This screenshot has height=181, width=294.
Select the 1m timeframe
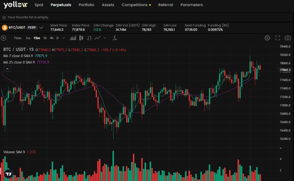pyautogui.click(x=28, y=38)
